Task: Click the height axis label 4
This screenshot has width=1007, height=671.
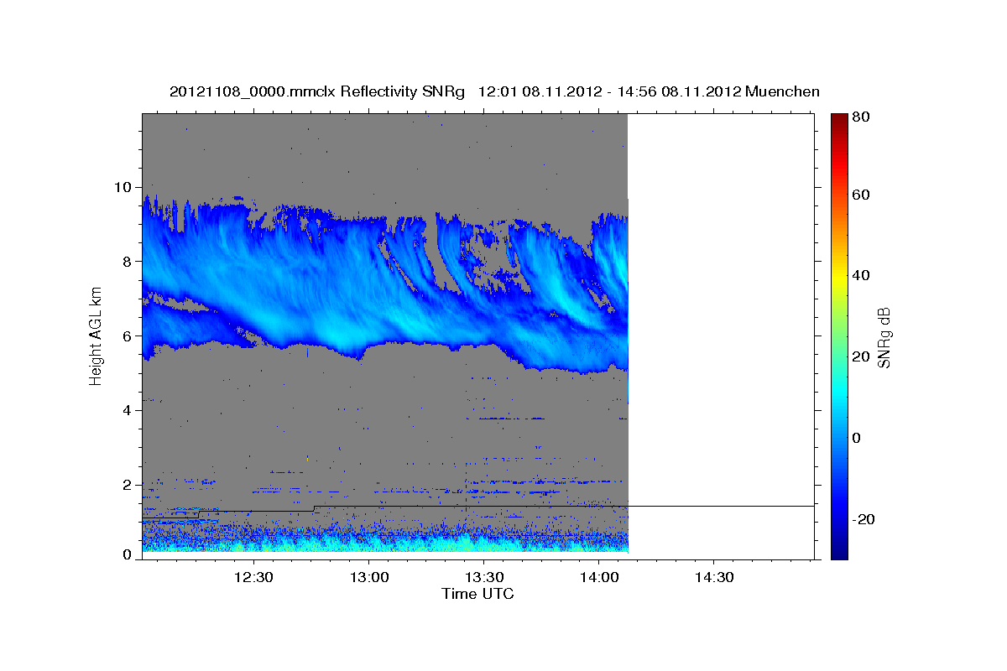Action: 128,410
